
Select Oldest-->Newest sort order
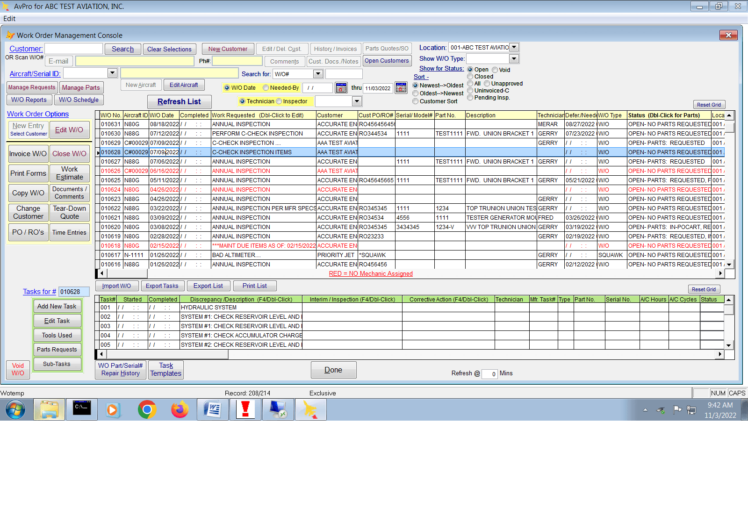[416, 93]
